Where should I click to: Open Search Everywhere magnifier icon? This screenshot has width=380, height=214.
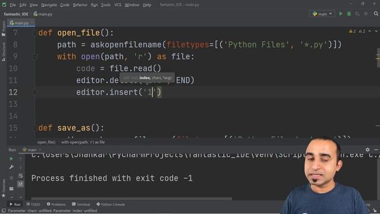click(x=376, y=14)
